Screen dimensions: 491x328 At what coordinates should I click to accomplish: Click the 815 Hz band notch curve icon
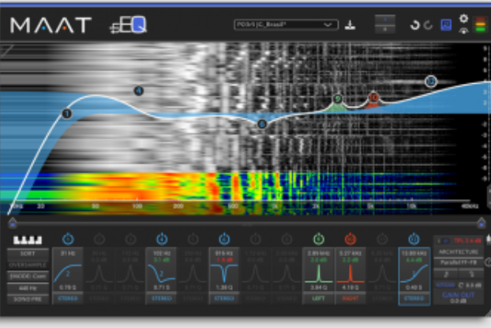[224, 273]
